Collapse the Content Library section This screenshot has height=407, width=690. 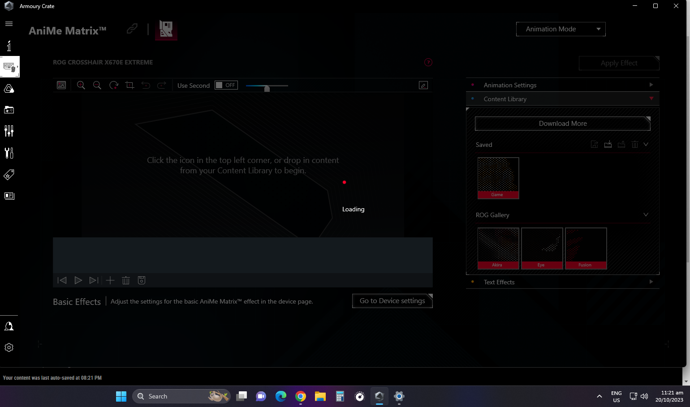pyautogui.click(x=651, y=99)
